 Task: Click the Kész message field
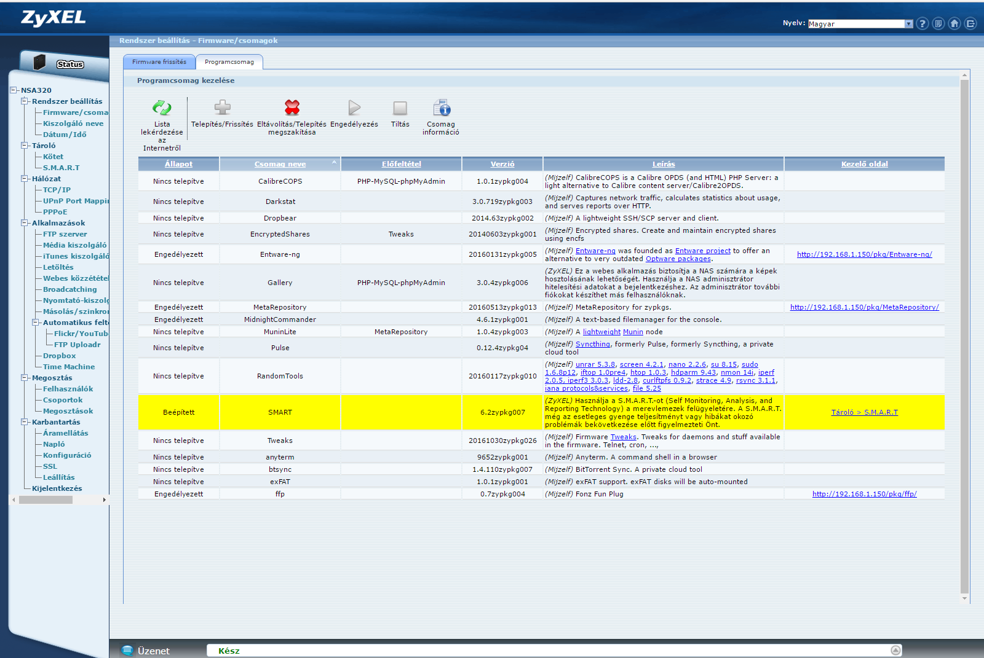[x=555, y=651]
